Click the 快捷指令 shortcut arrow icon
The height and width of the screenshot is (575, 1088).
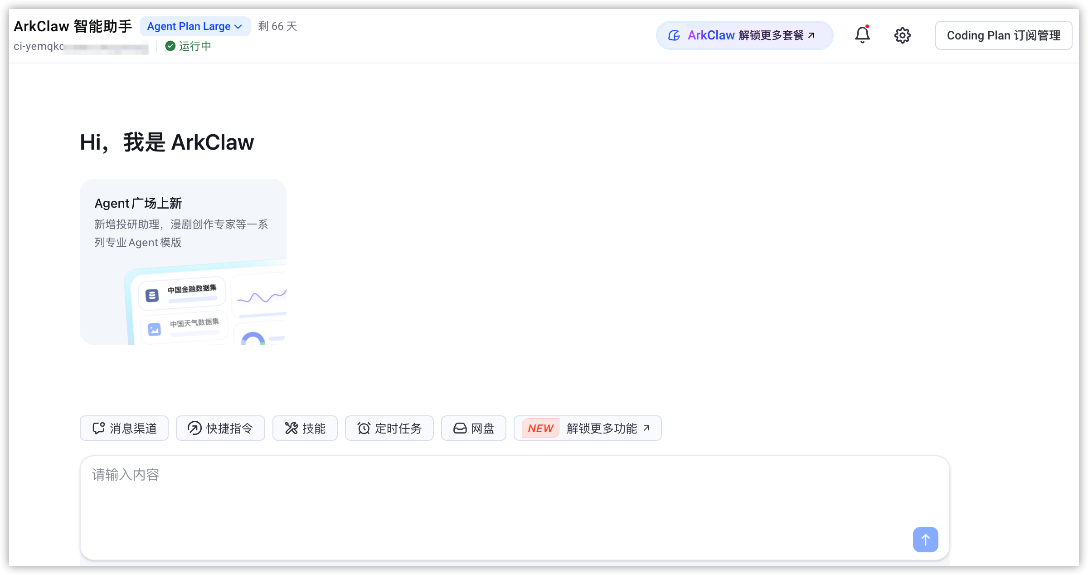194,428
